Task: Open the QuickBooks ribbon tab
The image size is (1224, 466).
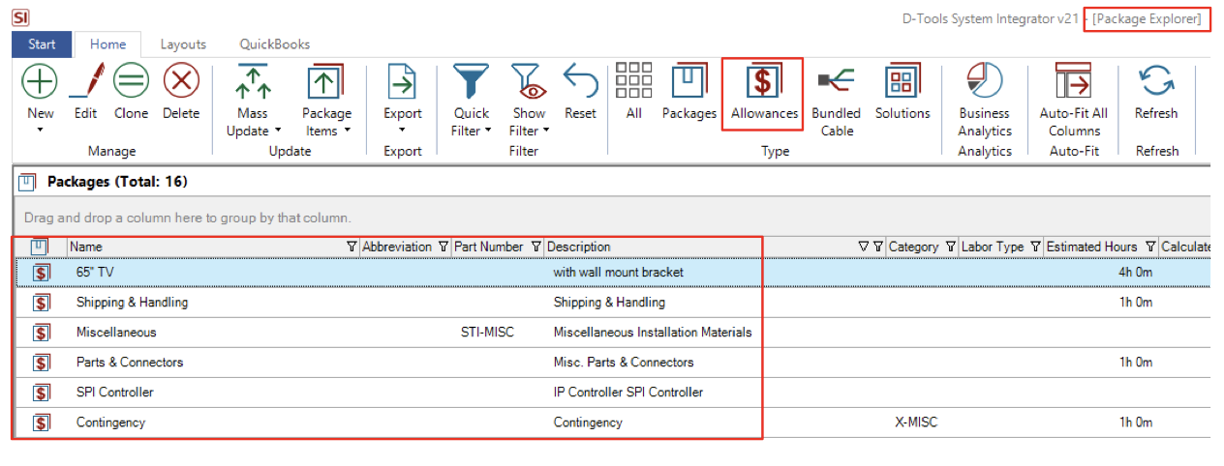Action: point(275,44)
